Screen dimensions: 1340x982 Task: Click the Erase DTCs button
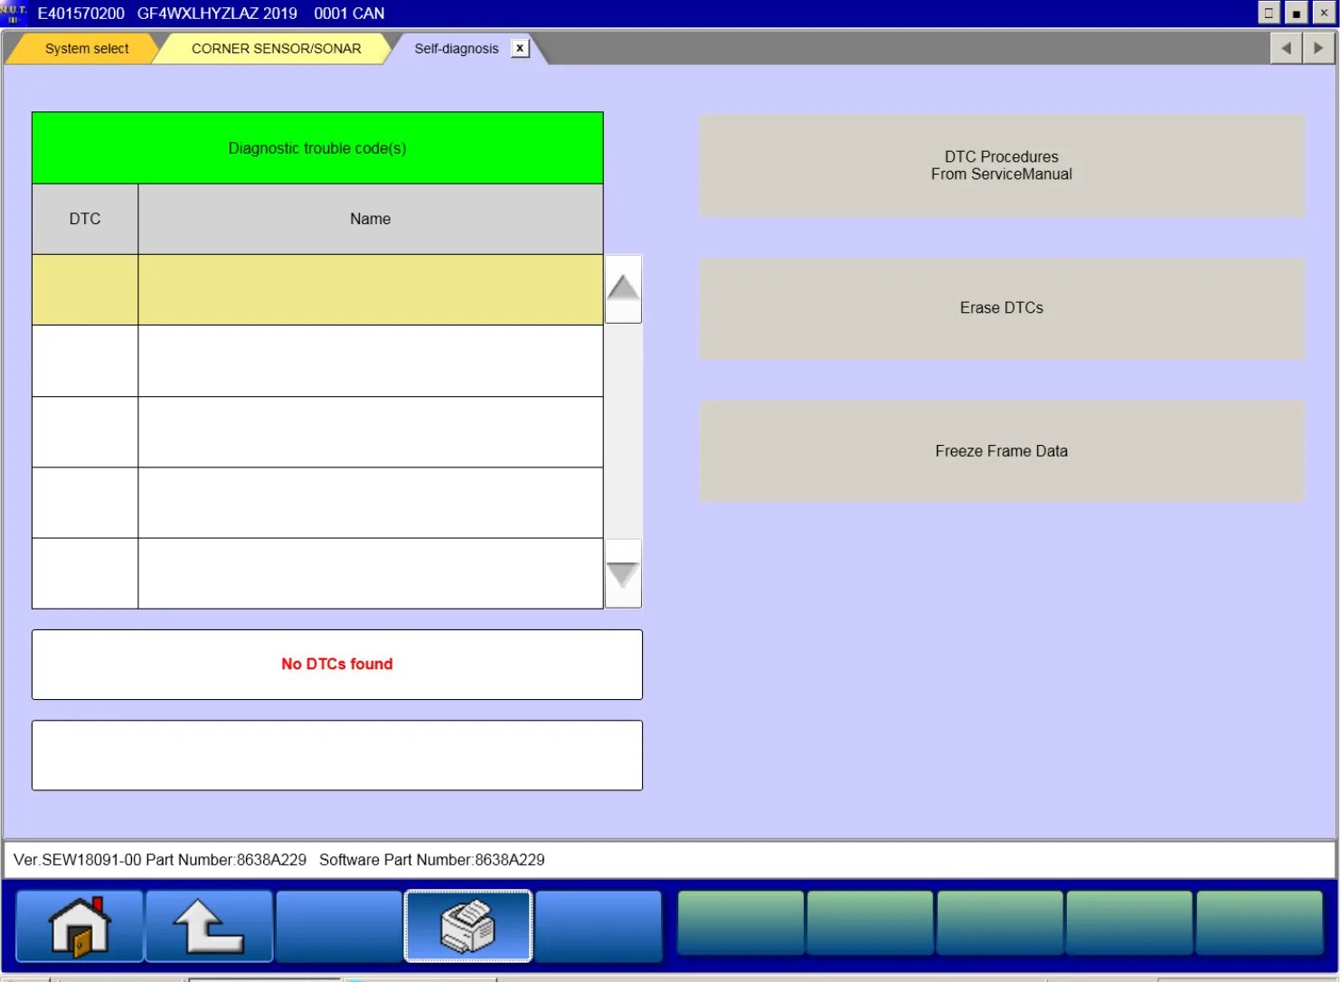point(1002,308)
